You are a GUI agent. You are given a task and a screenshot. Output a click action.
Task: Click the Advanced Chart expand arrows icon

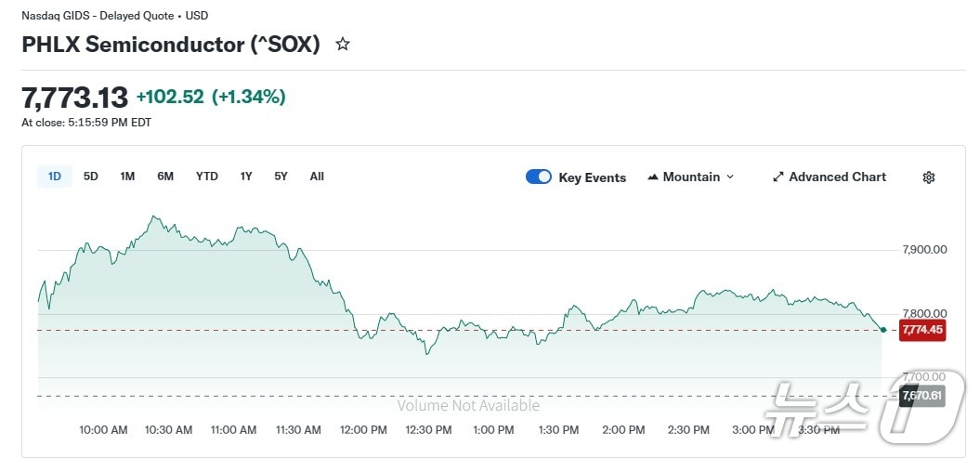[778, 177]
